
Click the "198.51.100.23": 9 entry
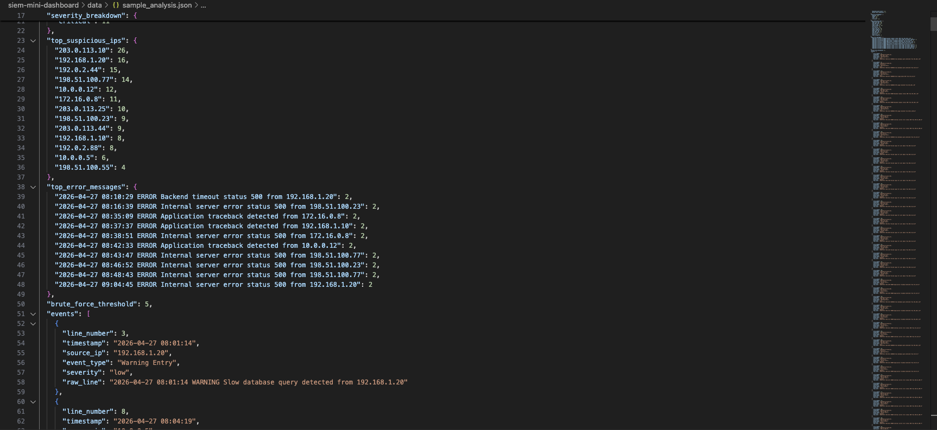point(91,119)
